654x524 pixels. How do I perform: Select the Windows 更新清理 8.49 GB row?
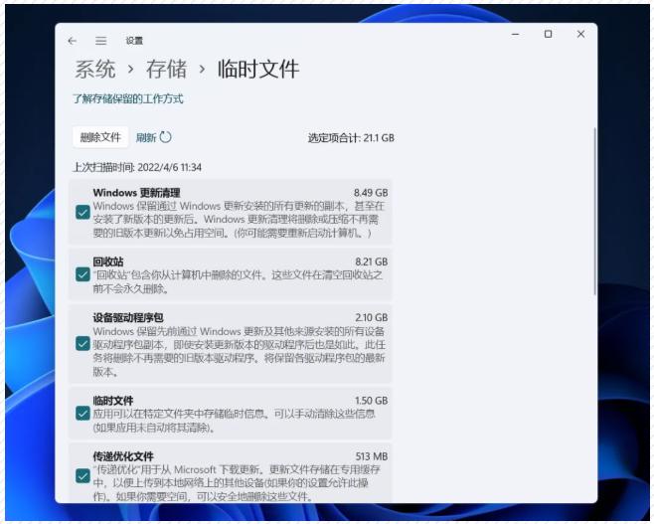pos(239,212)
